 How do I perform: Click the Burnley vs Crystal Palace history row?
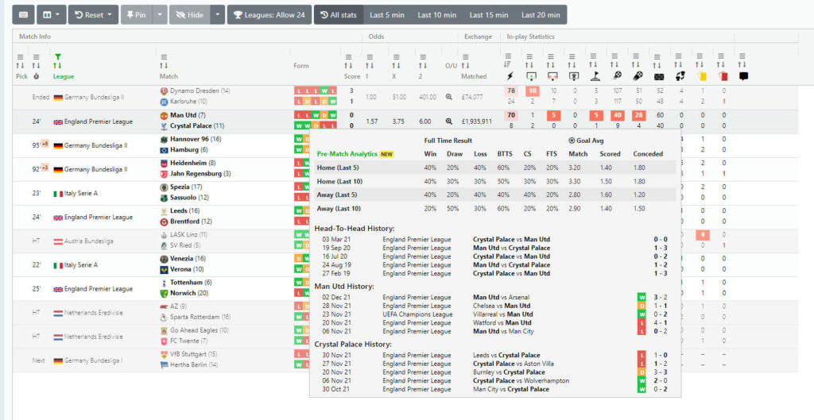pyautogui.click(x=494, y=372)
